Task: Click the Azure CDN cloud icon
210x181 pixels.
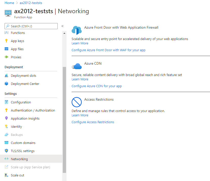Action: [x=76, y=66]
